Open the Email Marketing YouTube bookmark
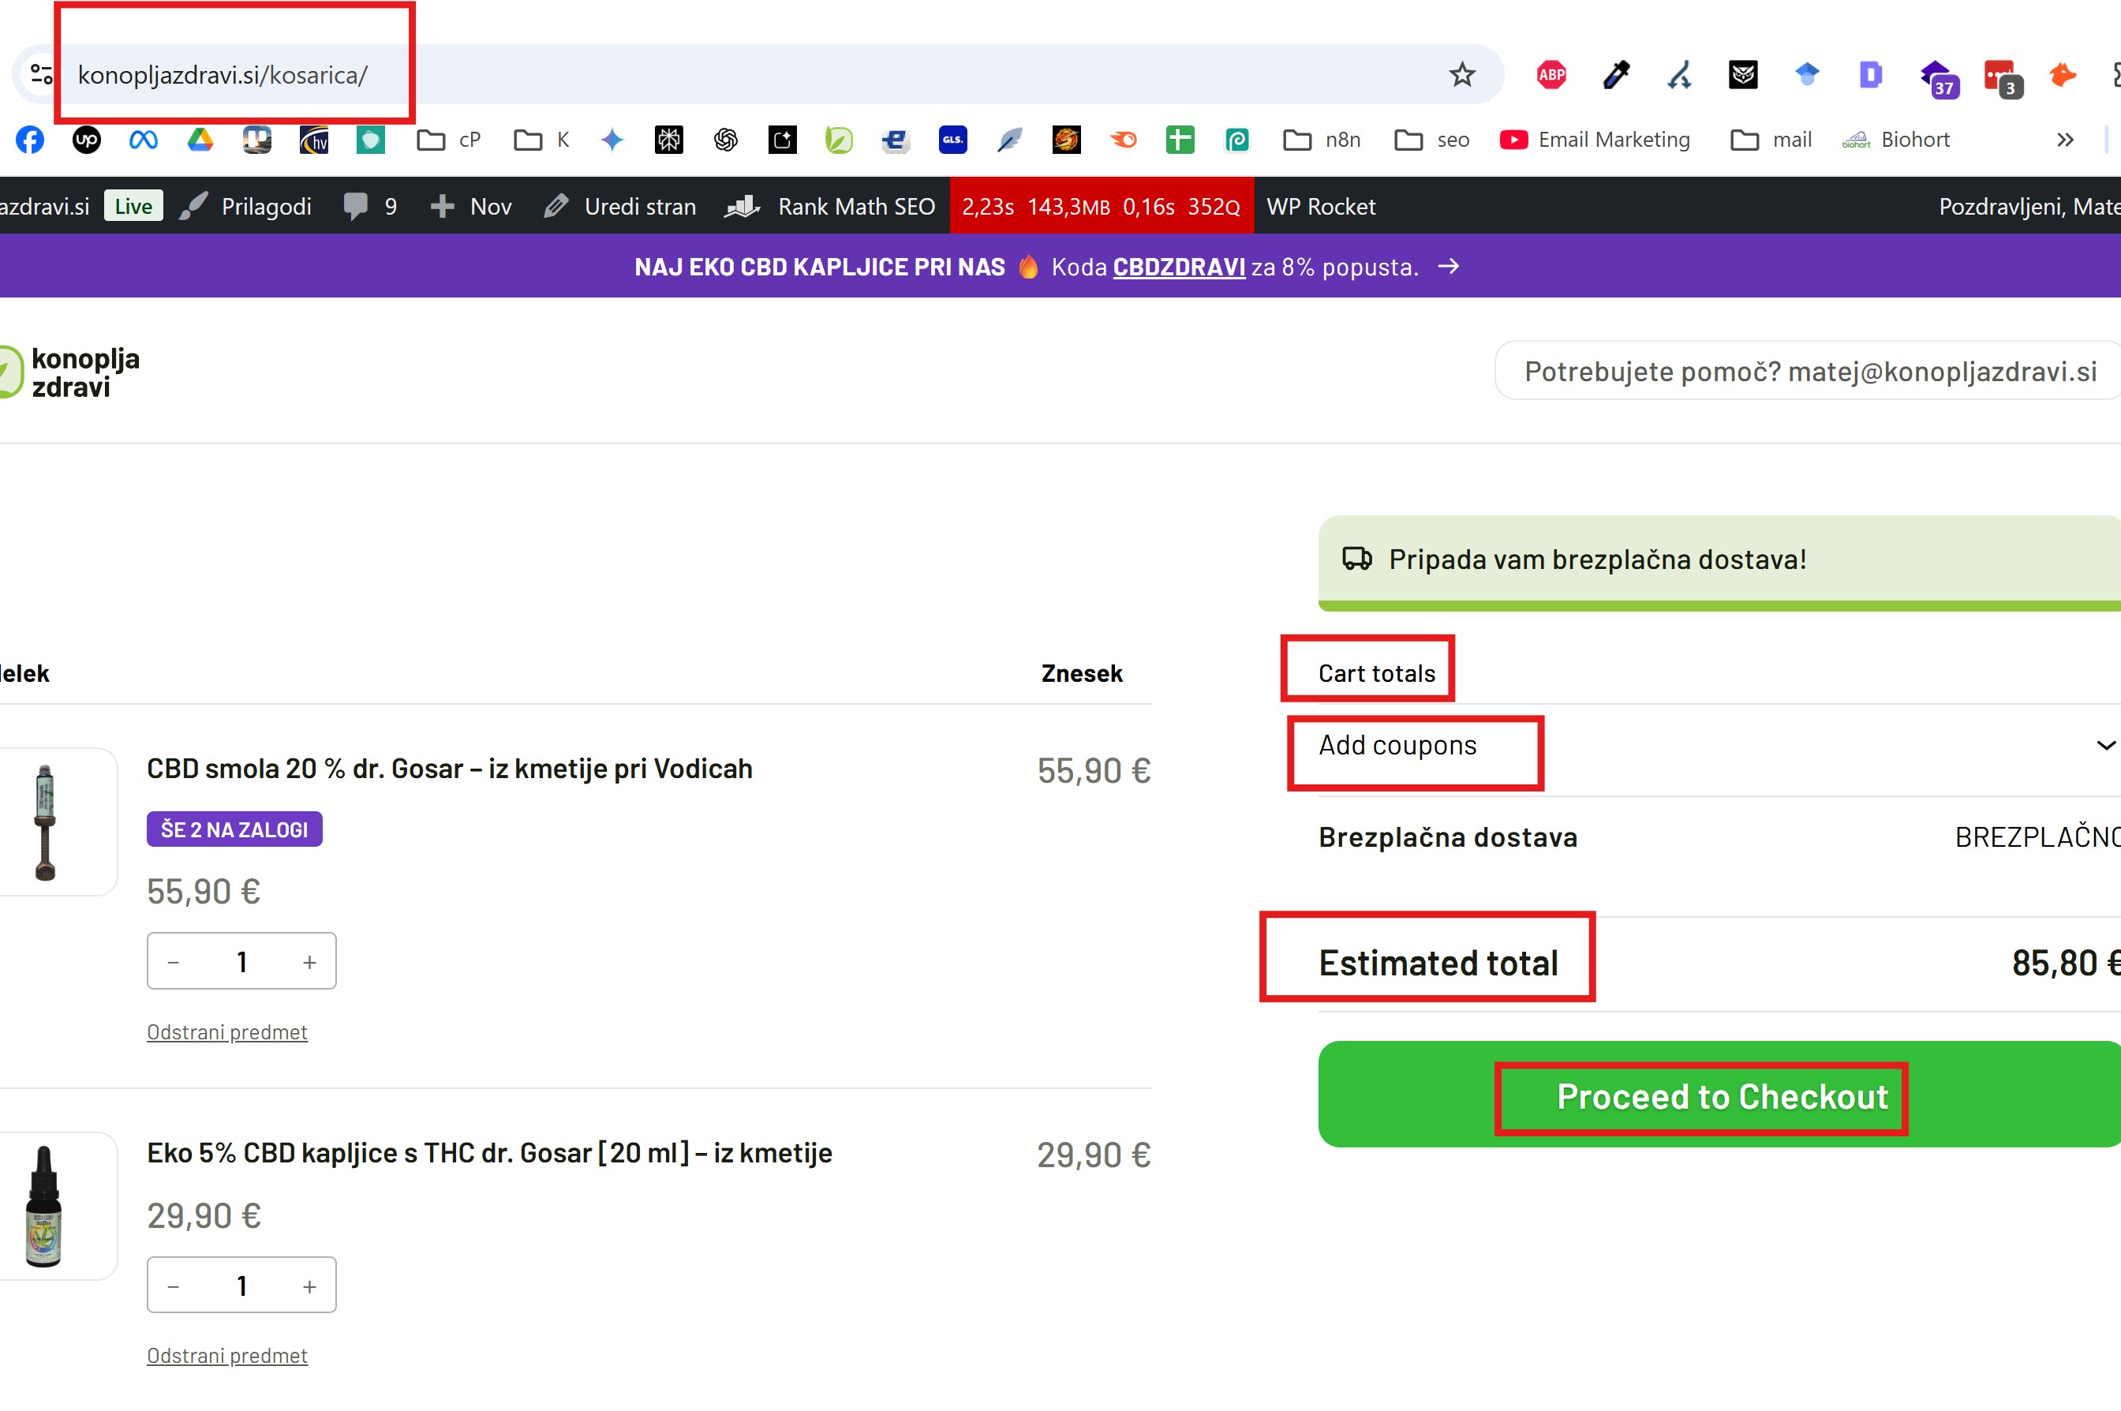 1595,140
